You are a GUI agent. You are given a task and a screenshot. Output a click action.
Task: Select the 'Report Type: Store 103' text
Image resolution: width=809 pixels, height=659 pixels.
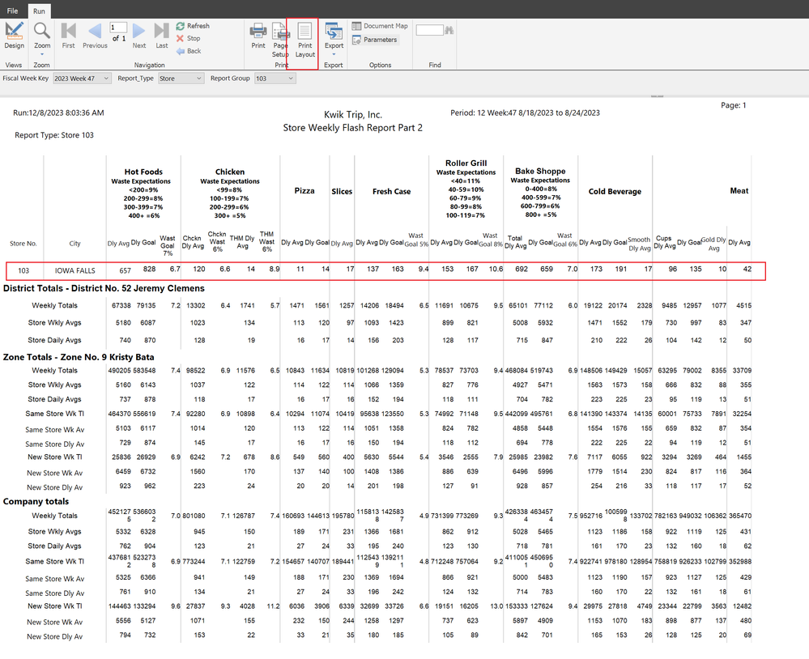[54, 135]
